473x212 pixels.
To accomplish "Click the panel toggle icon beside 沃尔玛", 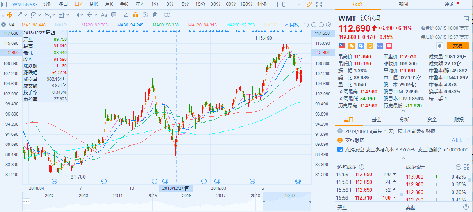I will [466, 18].
